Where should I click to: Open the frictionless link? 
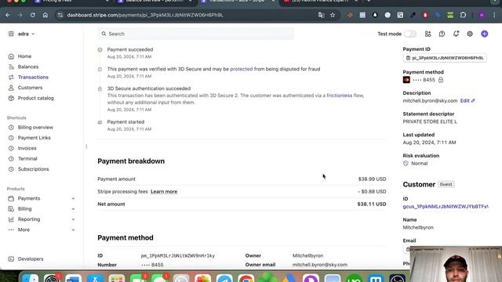(x=340, y=96)
